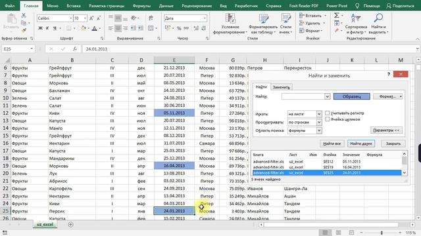421x236 pixels.
Task: Switch to Page Layout view icon in status bar
Action: (338, 233)
